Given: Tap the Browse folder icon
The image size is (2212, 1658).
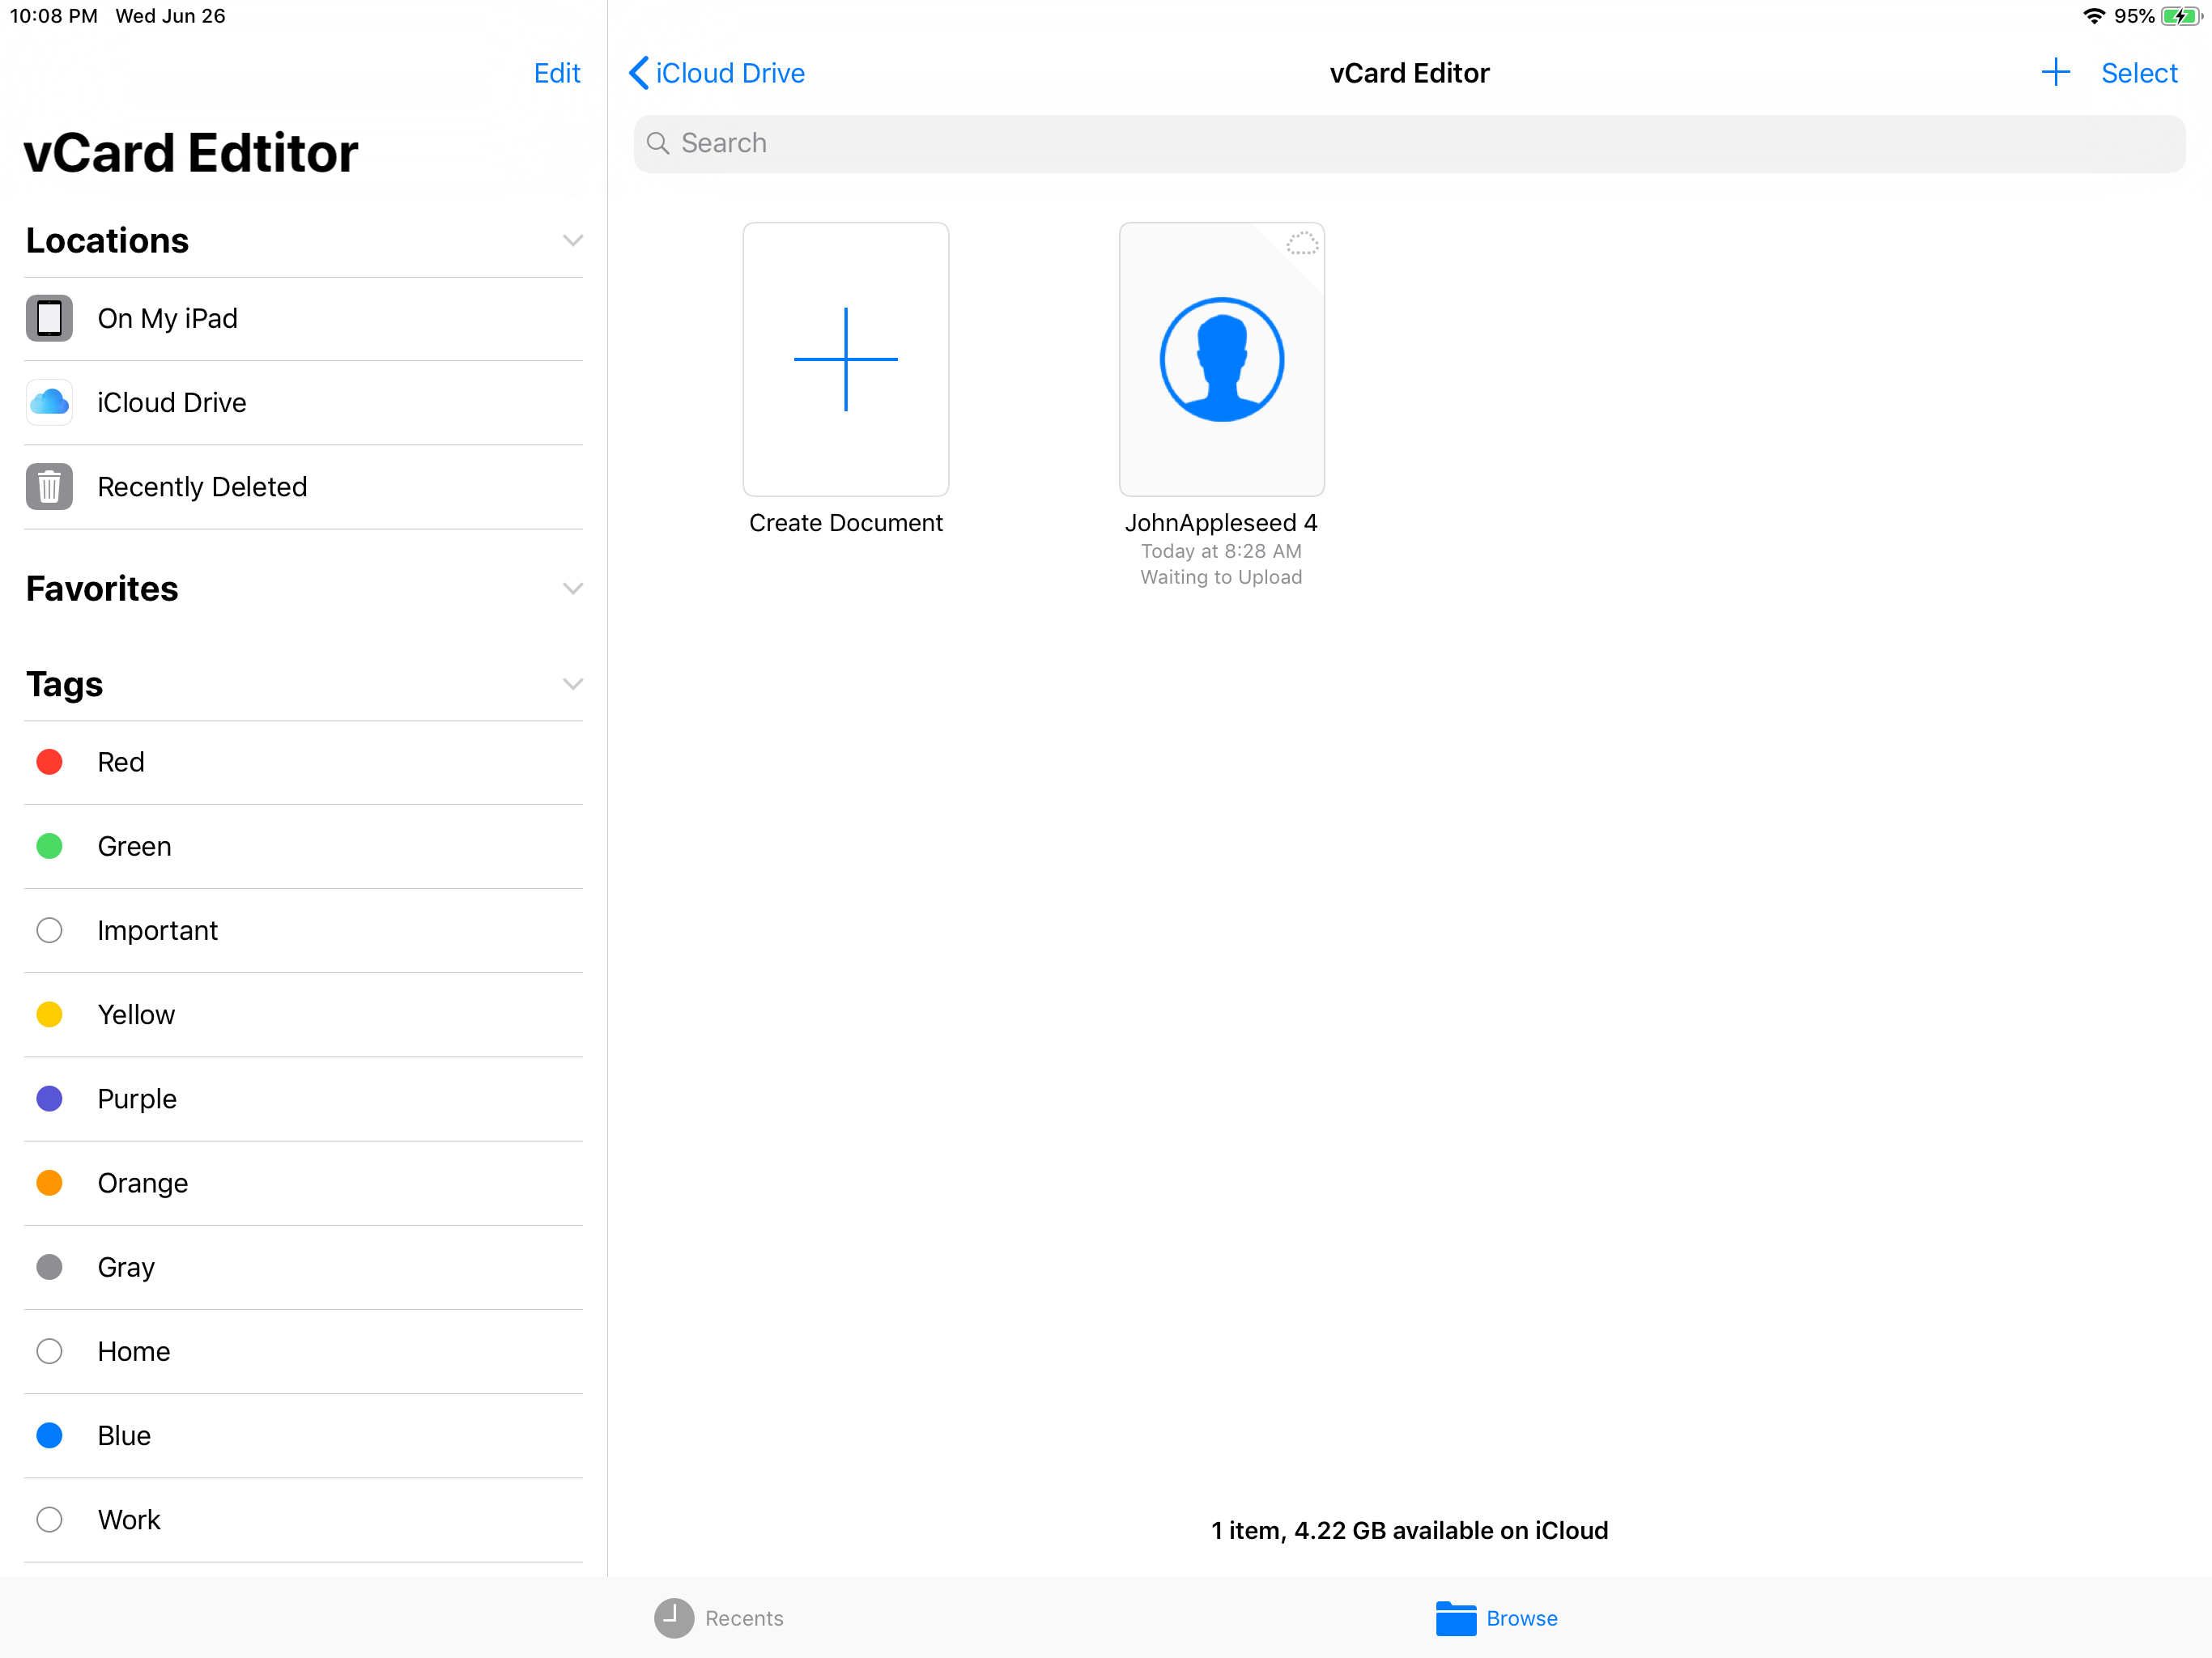Looking at the screenshot, I should click(1456, 1618).
